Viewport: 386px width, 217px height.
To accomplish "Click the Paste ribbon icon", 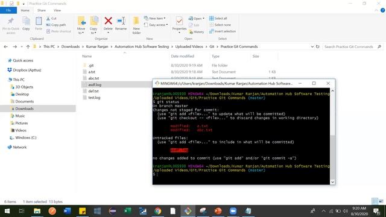I will click(x=39, y=24).
